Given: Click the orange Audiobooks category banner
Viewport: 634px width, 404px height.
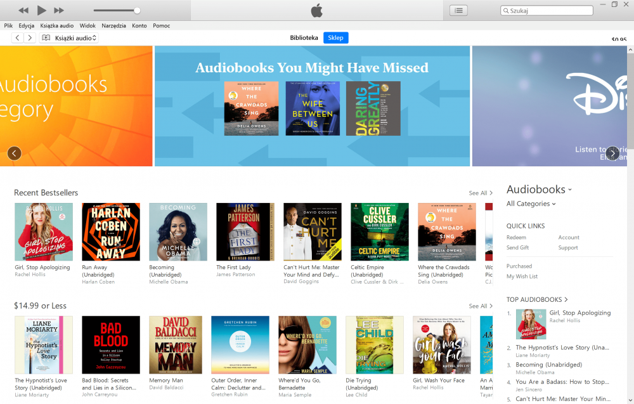Looking at the screenshot, I should pyautogui.click(x=76, y=106).
